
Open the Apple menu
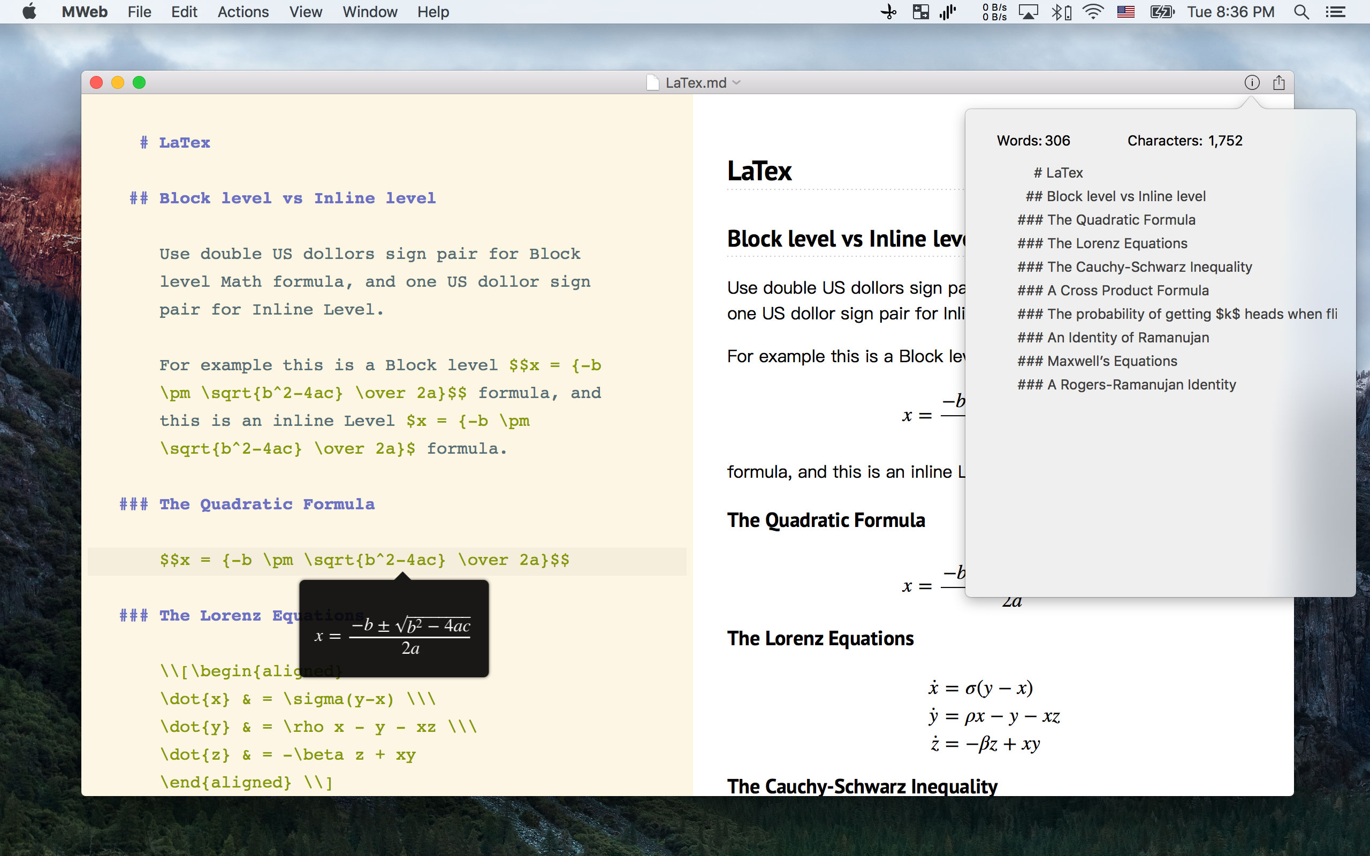(29, 12)
